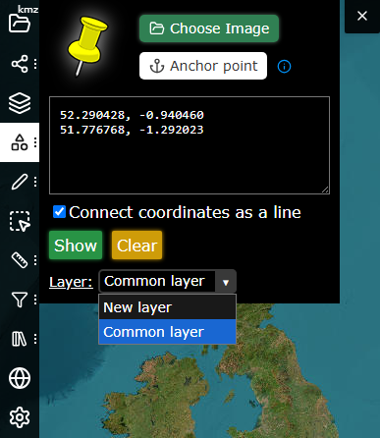Image resolution: width=380 pixels, height=438 pixels.
Task: Select the pencil draw tool
Action: click(20, 182)
